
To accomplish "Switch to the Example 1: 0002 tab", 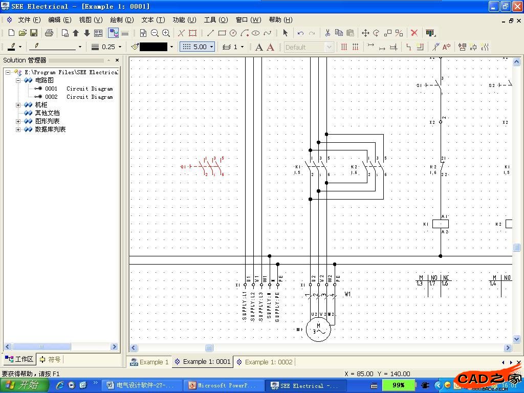I will tap(265, 362).
